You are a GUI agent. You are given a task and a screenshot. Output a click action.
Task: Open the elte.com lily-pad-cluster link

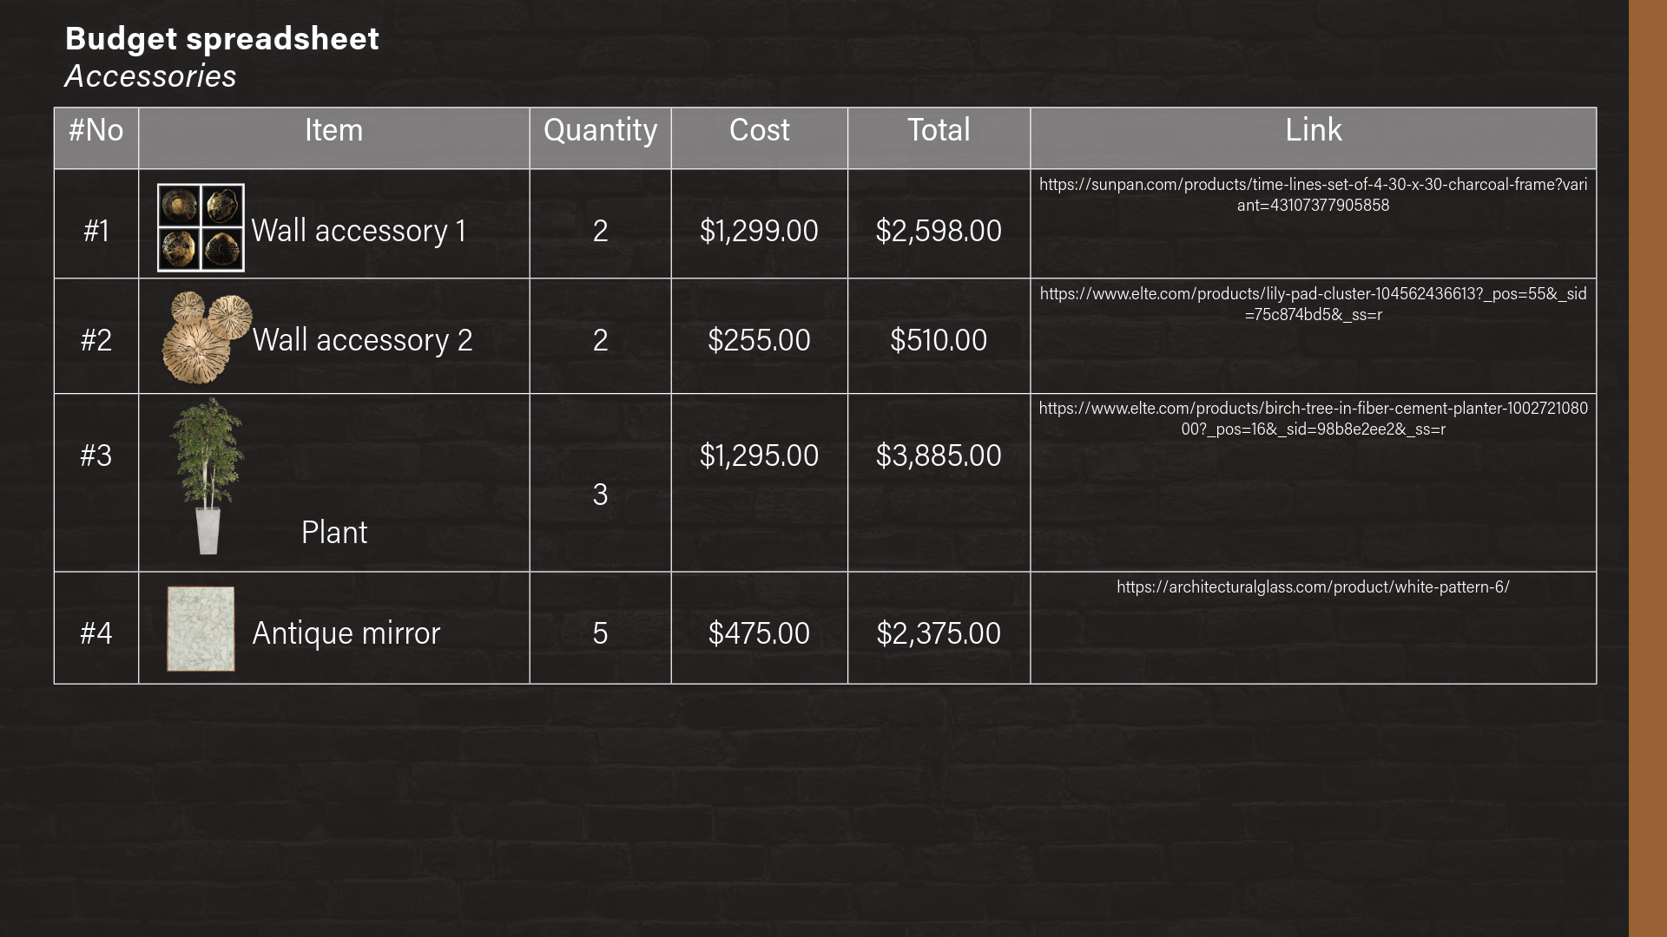click(1313, 305)
